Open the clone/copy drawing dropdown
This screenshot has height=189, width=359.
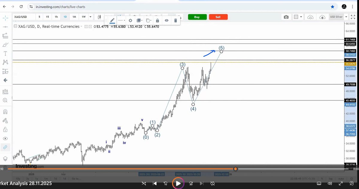[149, 20]
